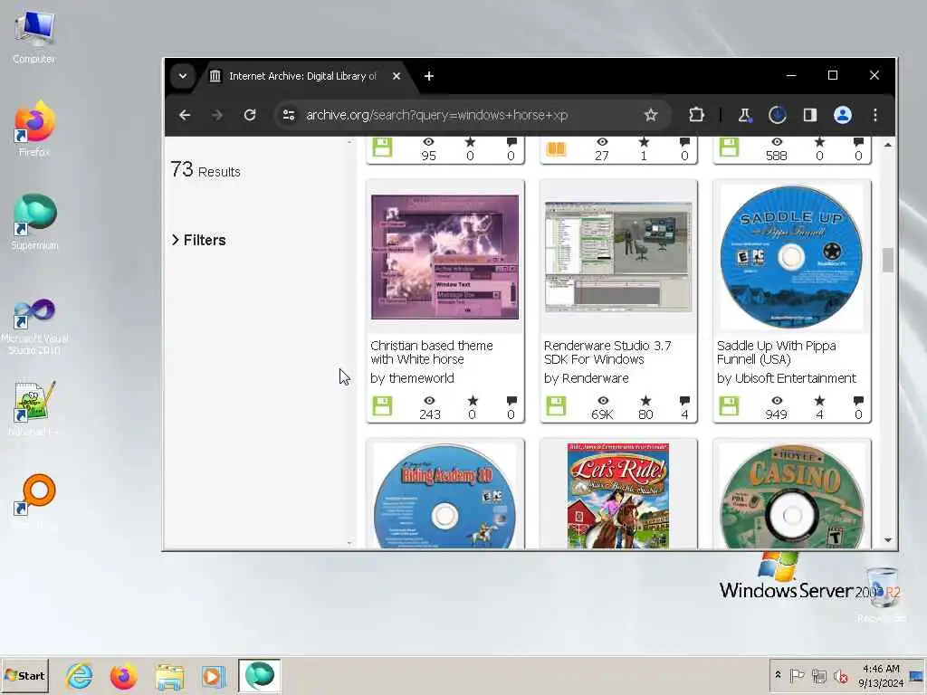Click the views eye icon showing 243

430,401
